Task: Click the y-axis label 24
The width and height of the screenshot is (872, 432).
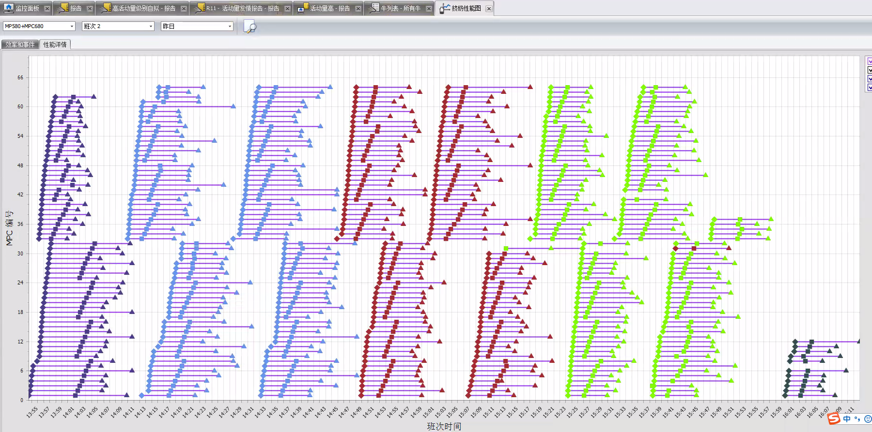Action: 20,283
